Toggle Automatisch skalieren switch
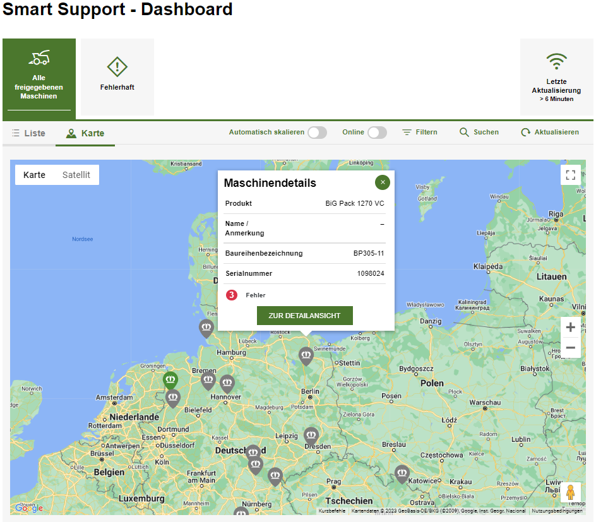This screenshot has width=596, height=522. tap(317, 133)
